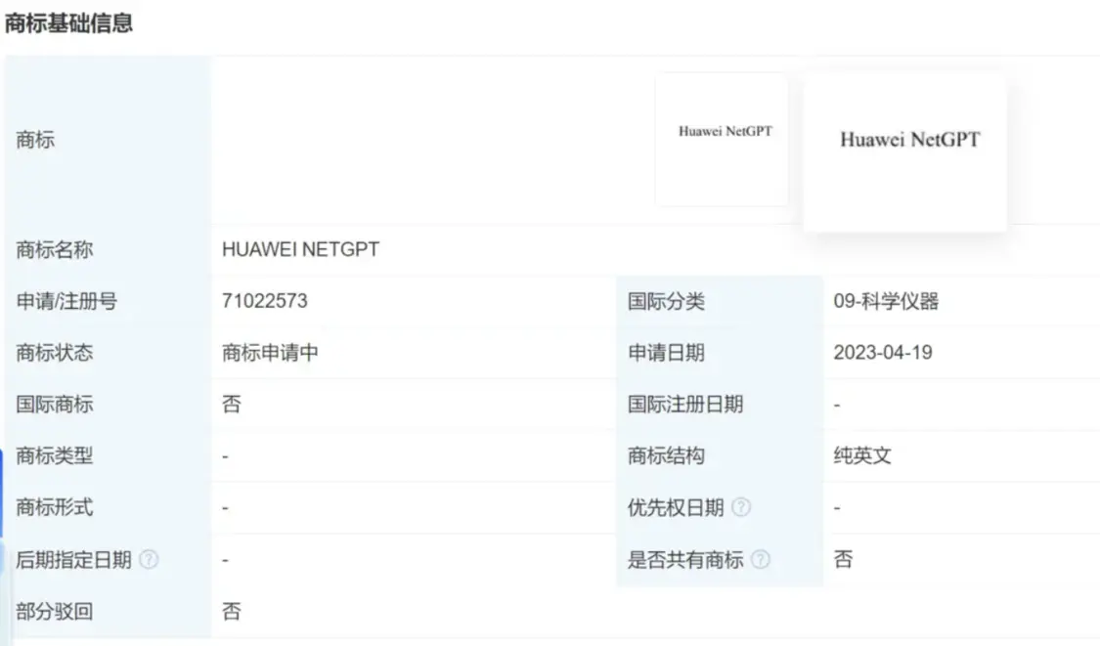Click the 国际分类 field label

666,301
